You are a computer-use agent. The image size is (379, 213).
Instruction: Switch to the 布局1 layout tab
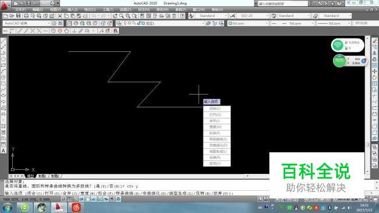tap(43, 176)
